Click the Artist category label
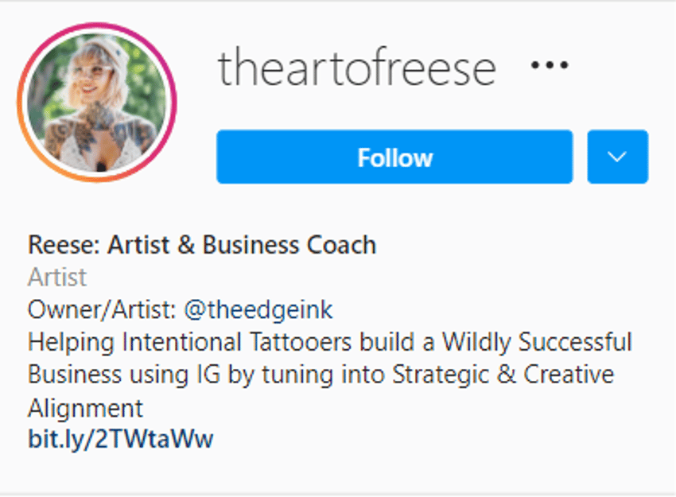The image size is (676, 497). click(56, 278)
